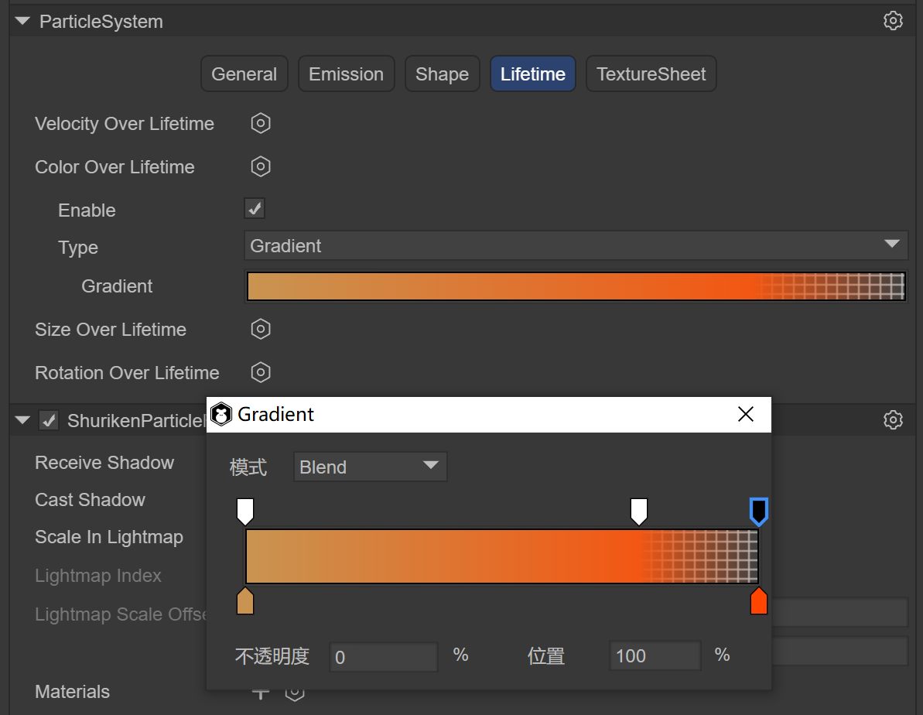Click Color Over Lifetime hexagon icon
This screenshot has width=923, height=715.
[x=261, y=166]
